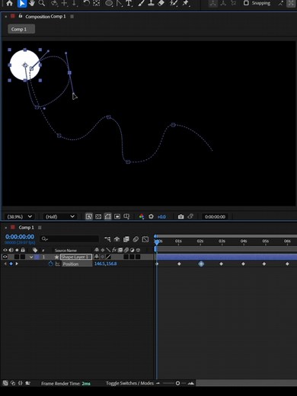This screenshot has height=396, width=297.
Task: Click the timeline layer search field
Action: 69,238
